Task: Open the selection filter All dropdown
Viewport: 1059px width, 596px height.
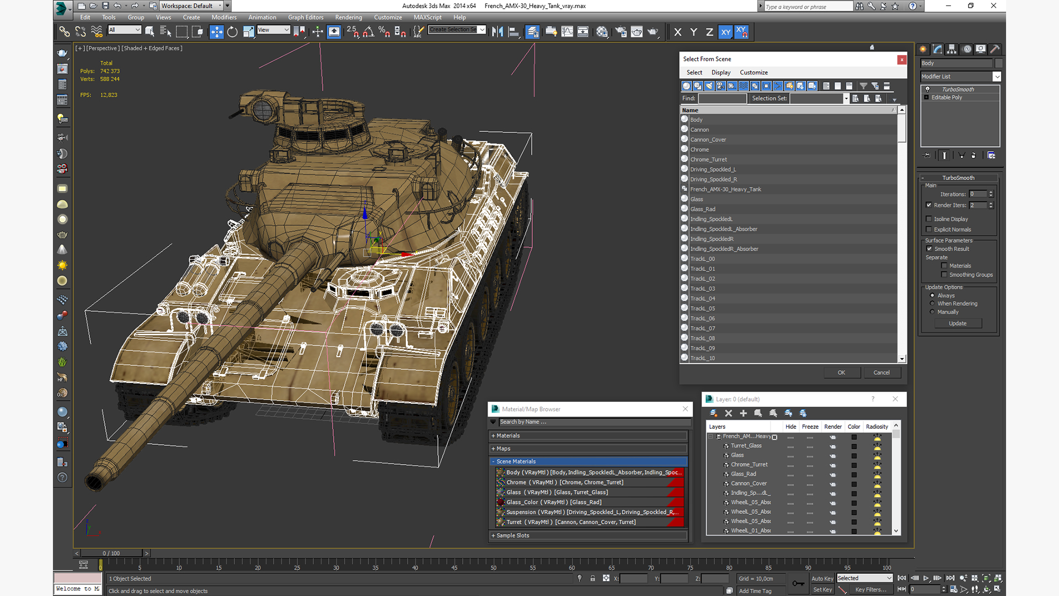Action: pyautogui.click(x=125, y=30)
